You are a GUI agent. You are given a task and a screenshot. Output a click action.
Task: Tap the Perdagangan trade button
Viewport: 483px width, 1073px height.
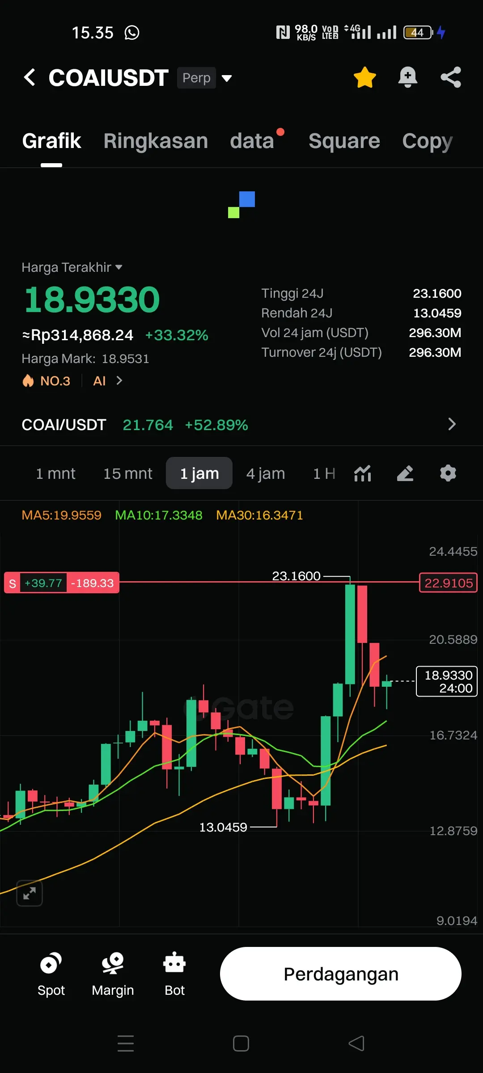[x=341, y=974]
